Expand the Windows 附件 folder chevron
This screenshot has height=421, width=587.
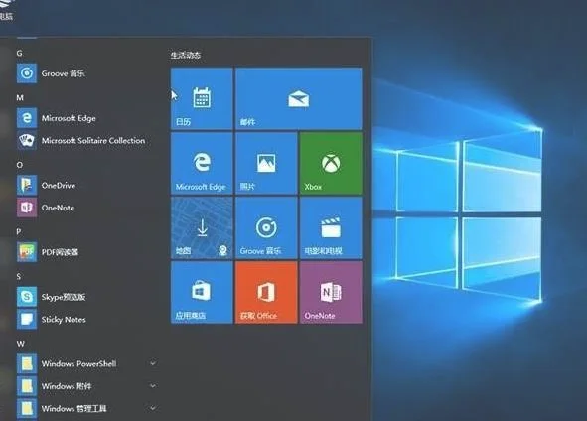coord(153,386)
